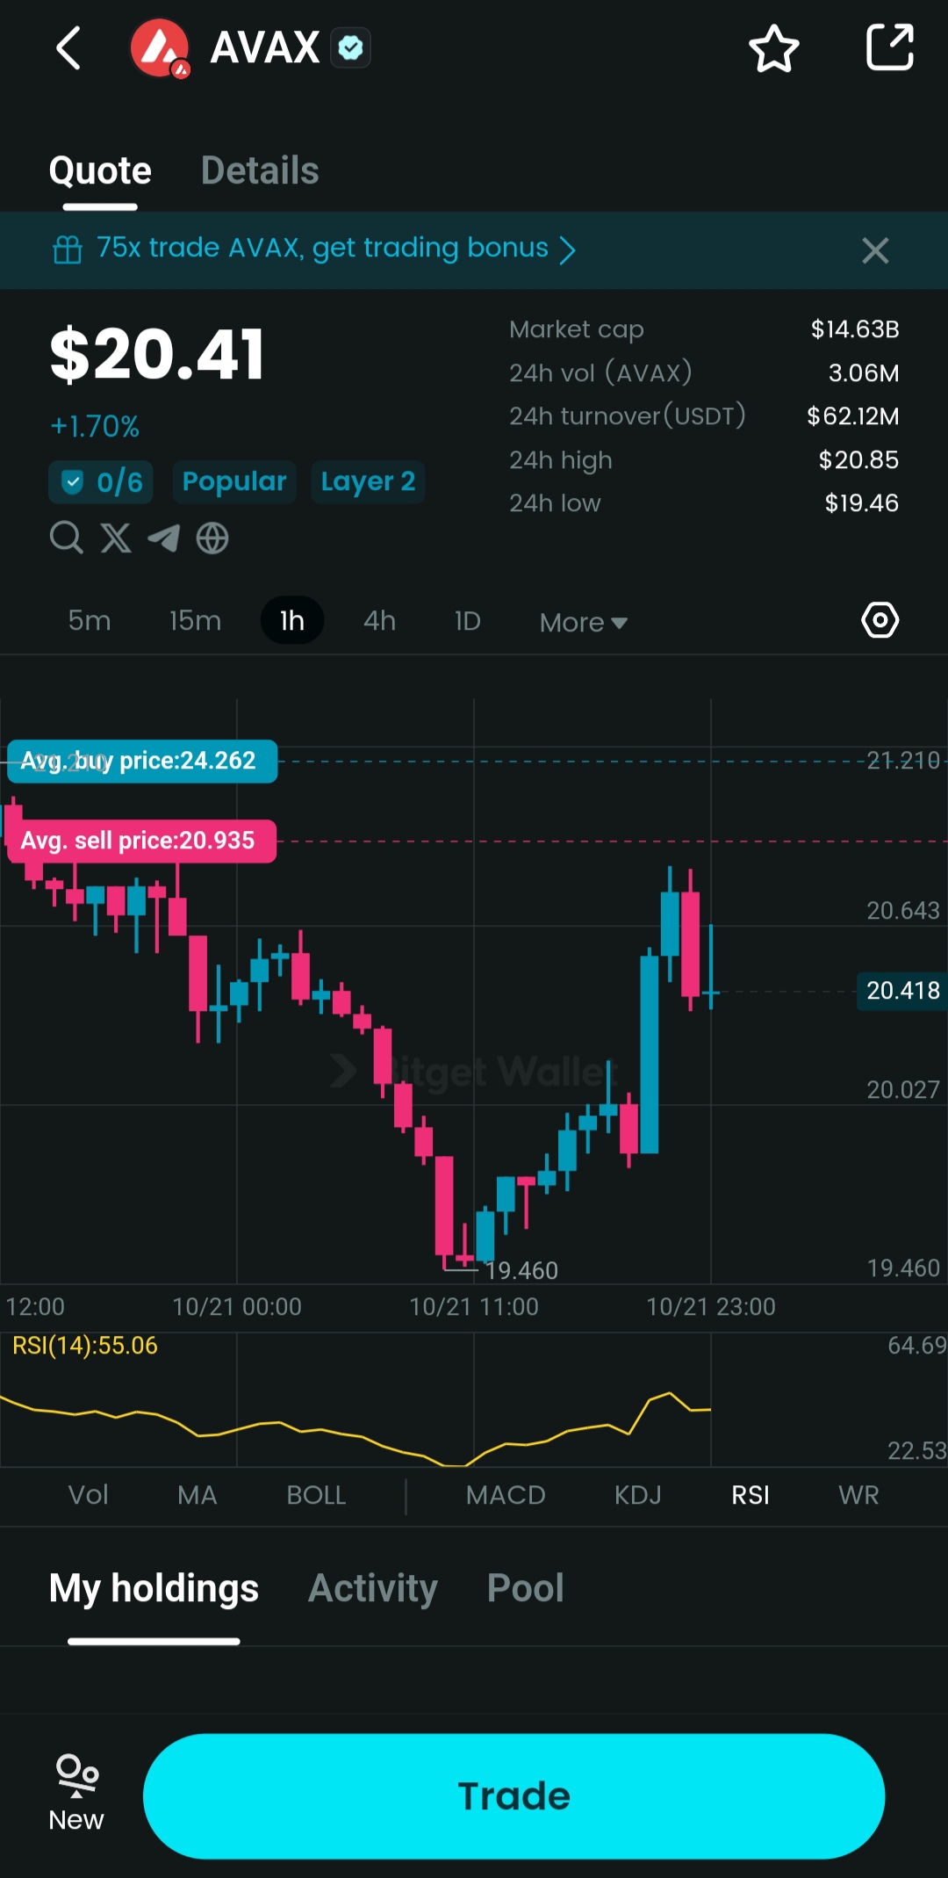
Task: Open the 75x trade AVAX bonus banner
Action: [325, 249]
